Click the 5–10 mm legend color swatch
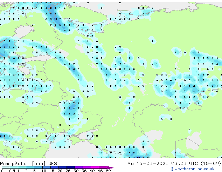Screen dimensions: 222x172 point(38,167)
